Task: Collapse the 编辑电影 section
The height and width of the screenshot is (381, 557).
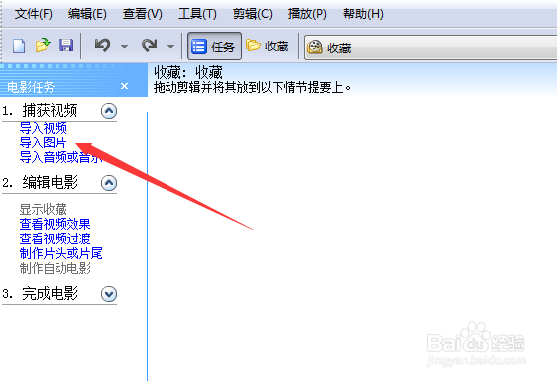Action: tap(109, 183)
